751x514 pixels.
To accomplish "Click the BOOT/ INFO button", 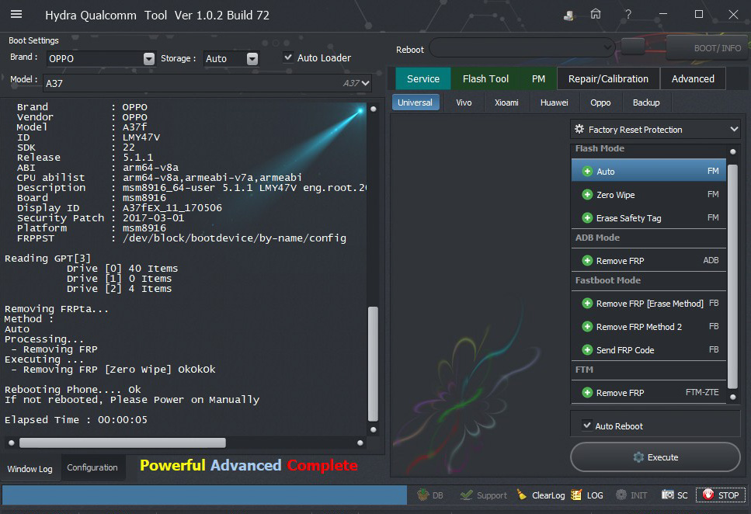I will pyautogui.click(x=708, y=48).
